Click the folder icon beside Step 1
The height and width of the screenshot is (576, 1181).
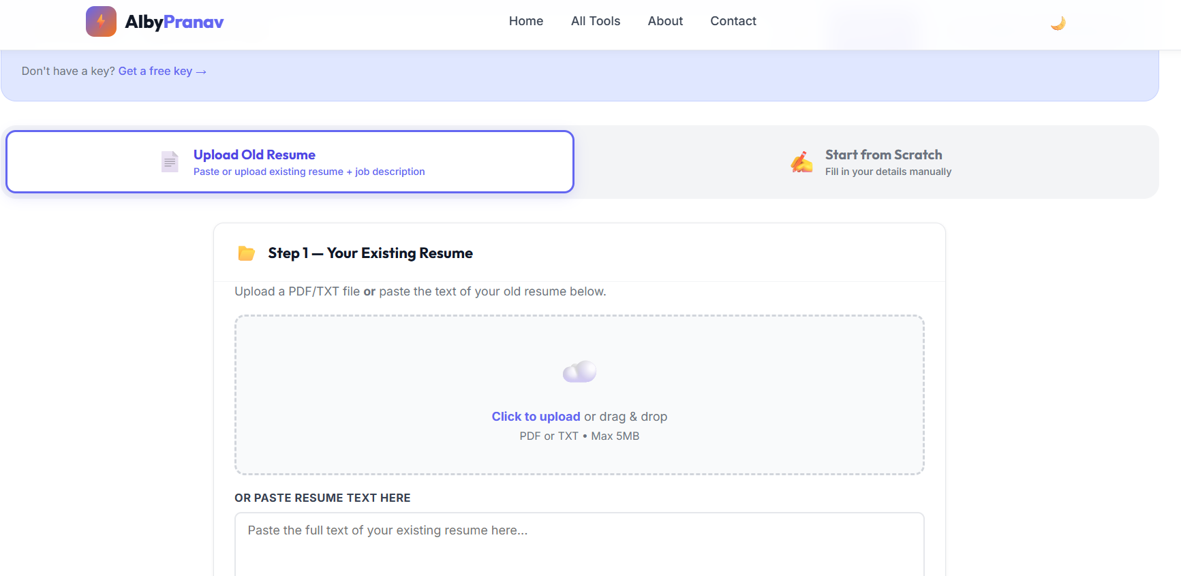tap(246, 253)
